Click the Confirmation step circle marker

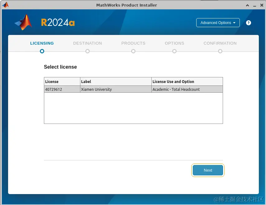click(x=220, y=51)
